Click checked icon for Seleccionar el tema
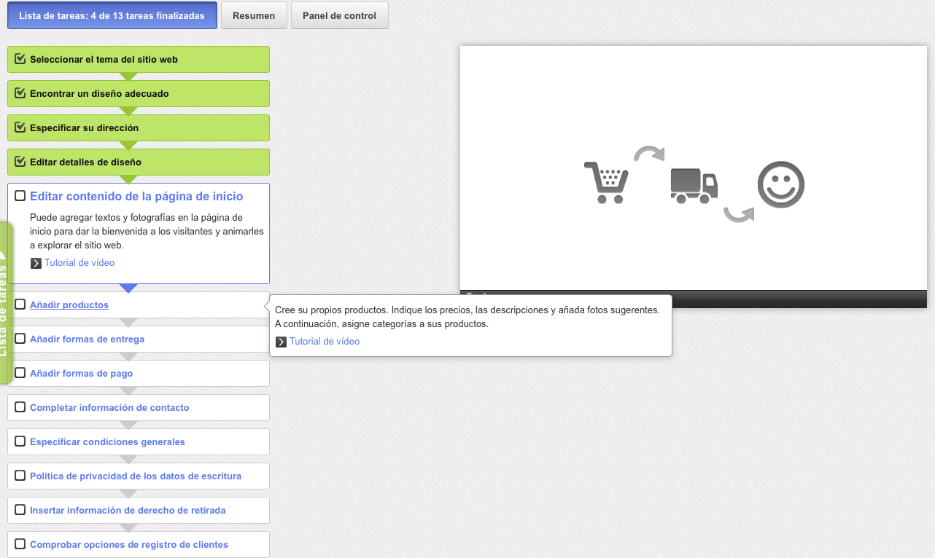 (20, 59)
